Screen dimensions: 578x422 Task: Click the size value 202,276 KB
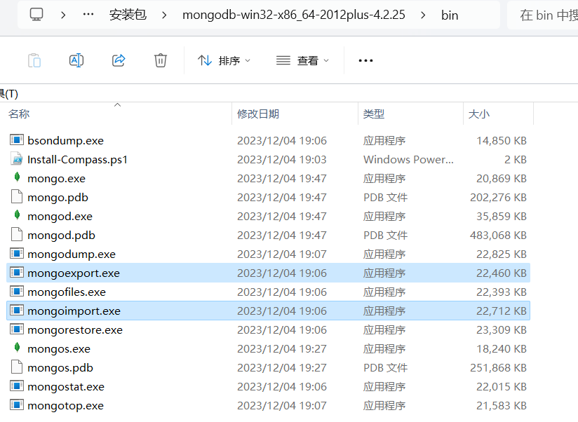point(498,198)
